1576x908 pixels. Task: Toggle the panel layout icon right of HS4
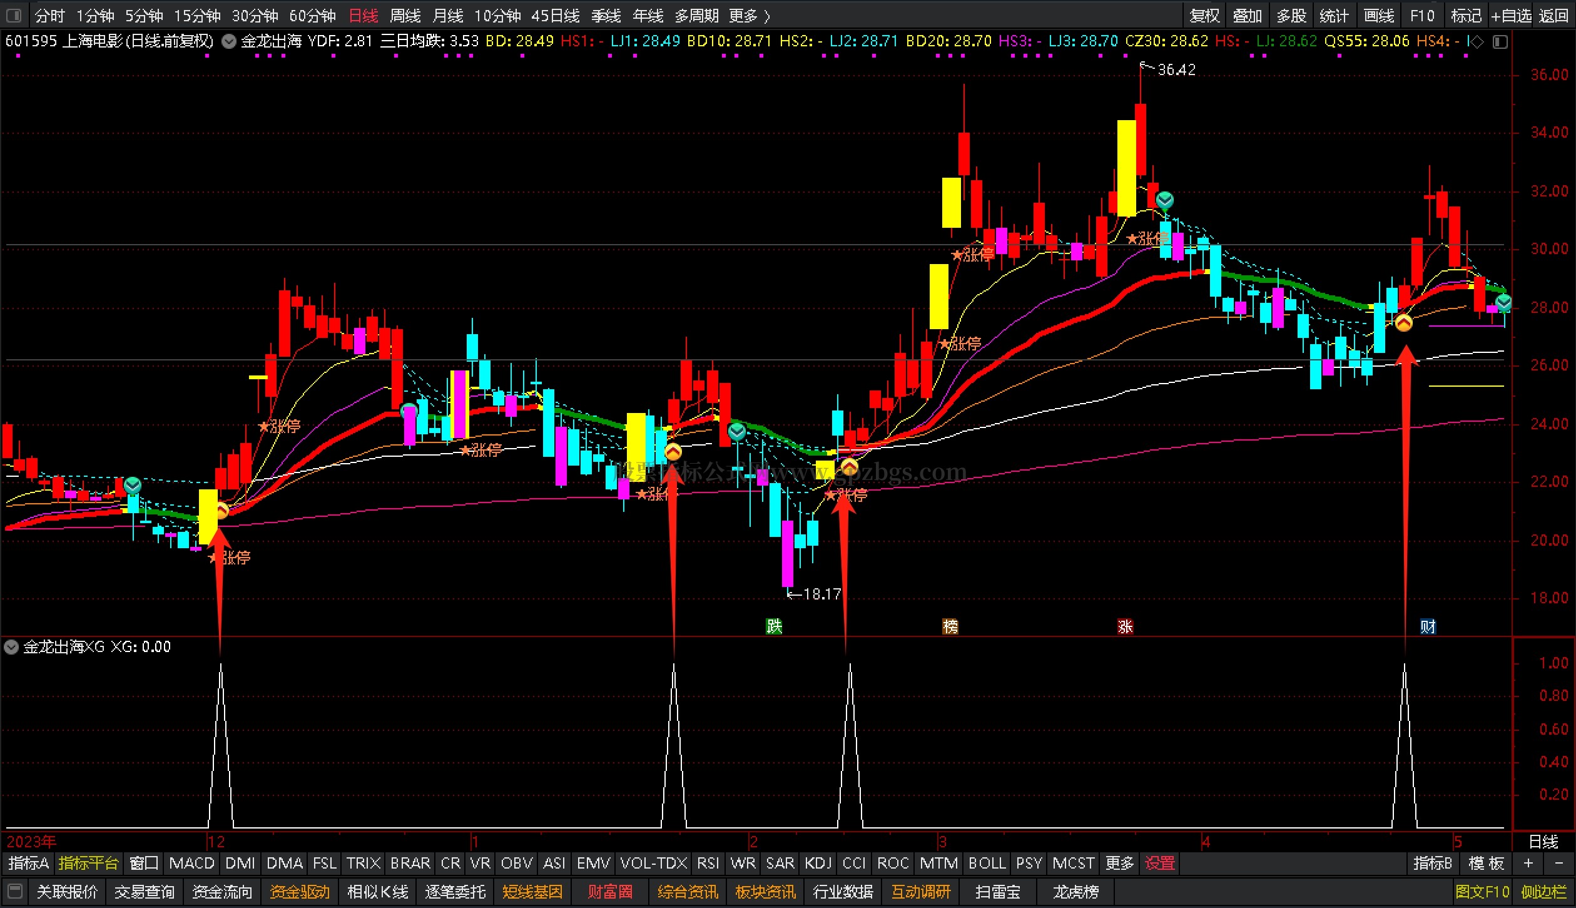1500,42
